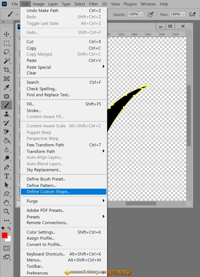Select the Pen tool
200x277 pixels.
click(x=7, y=167)
